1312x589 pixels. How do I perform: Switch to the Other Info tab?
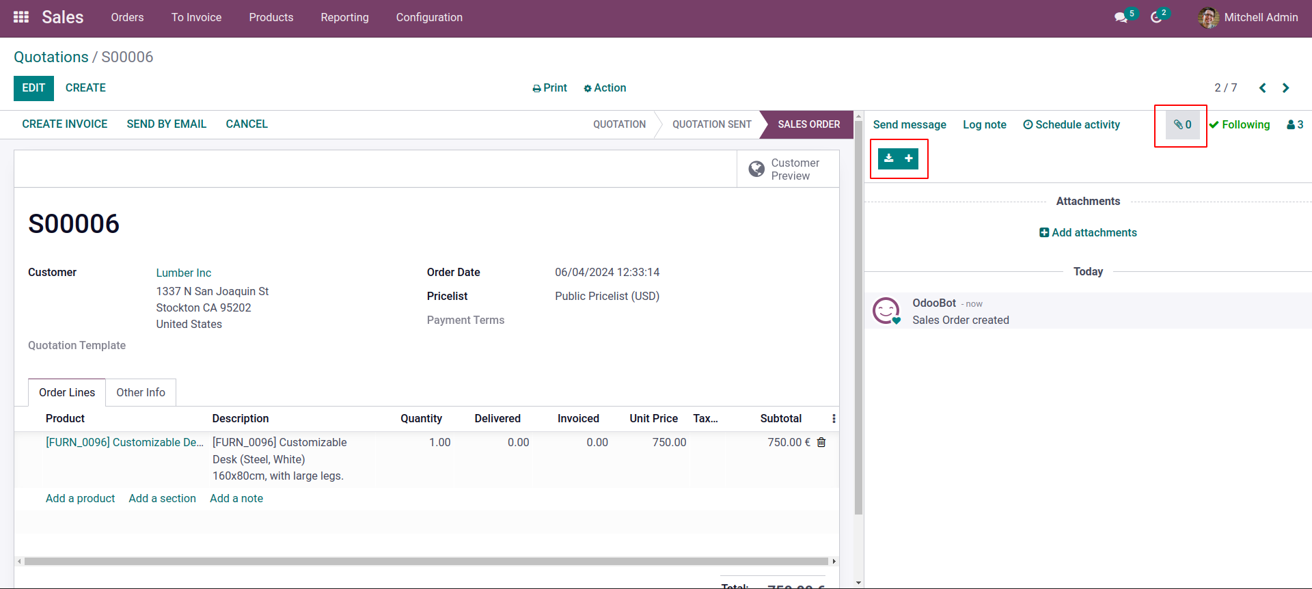(x=141, y=393)
